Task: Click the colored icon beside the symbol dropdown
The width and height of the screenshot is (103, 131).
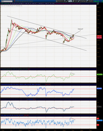Action: (15, 1)
